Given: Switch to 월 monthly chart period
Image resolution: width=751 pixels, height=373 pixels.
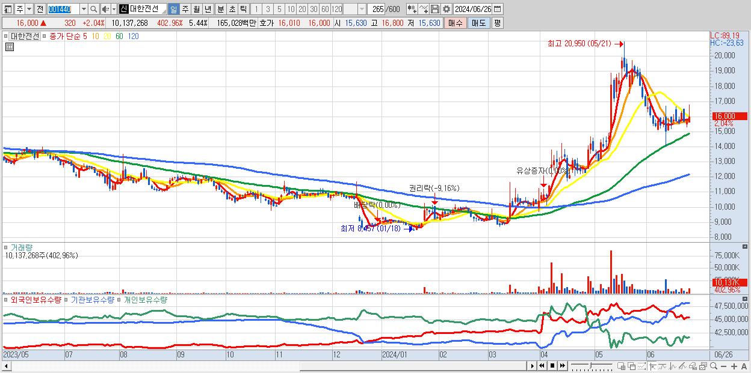Looking at the screenshot, I should click(196, 9).
